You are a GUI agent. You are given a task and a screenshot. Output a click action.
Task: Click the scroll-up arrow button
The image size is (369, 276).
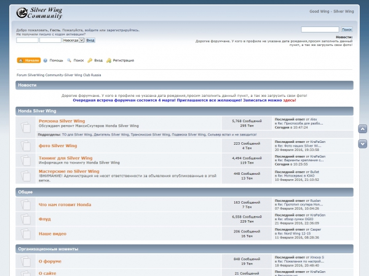(x=363, y=129)
